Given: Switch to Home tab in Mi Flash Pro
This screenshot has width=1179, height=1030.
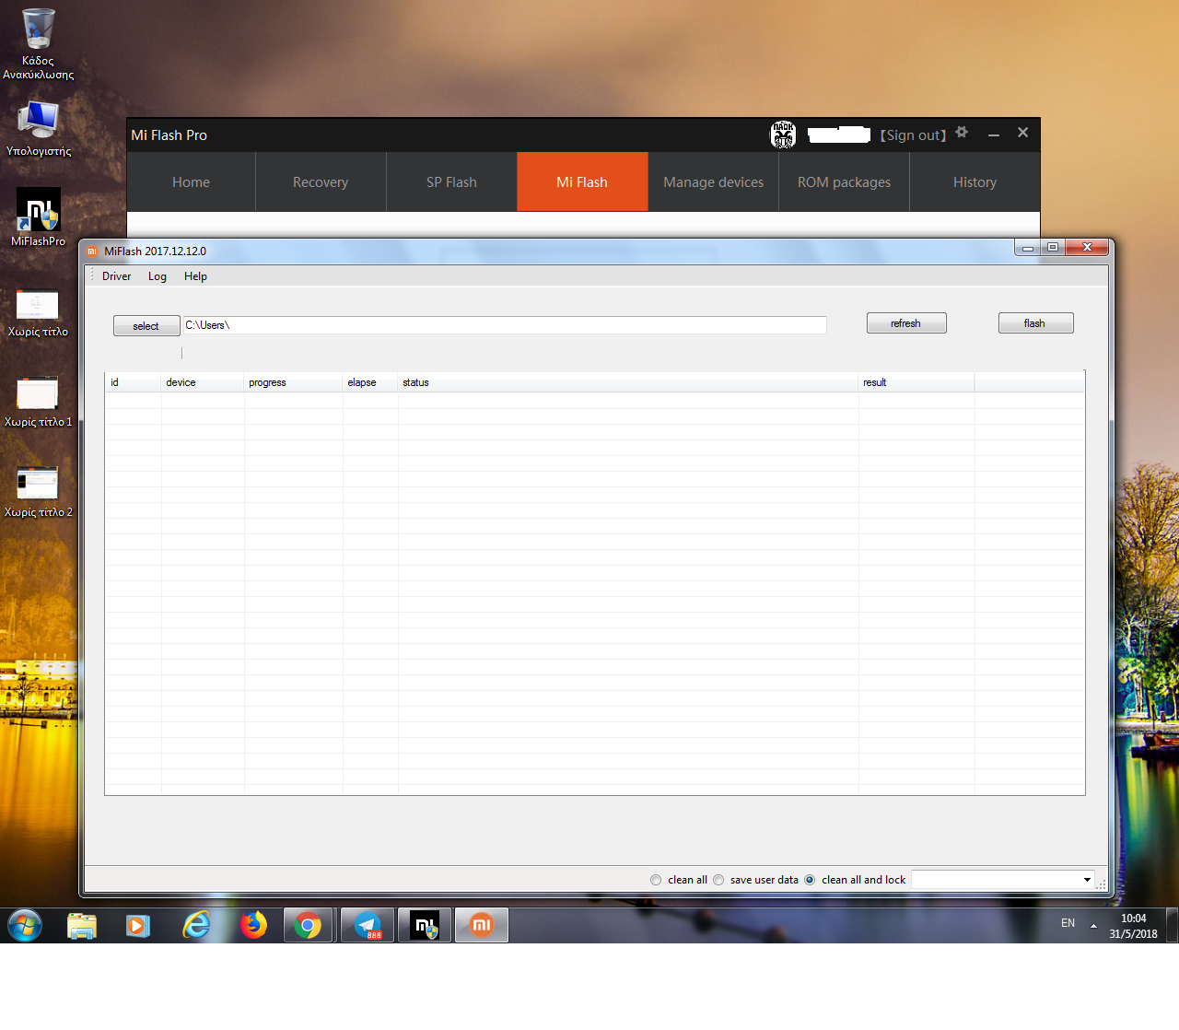Looking at the screenshot, I should [x=191, y=182].
